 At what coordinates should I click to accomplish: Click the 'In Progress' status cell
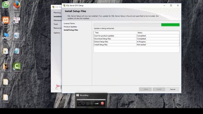pyautogui.click(x=158, y=41)
